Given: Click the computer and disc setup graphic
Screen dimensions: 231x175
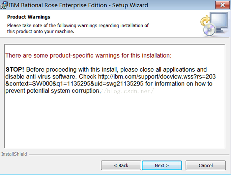Looking at the screenshot, I should coord(214,24).
